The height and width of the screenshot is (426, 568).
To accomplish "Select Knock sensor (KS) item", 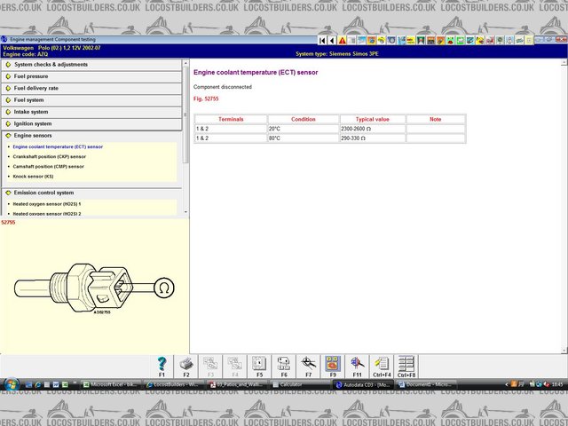I will click(33, 177).
